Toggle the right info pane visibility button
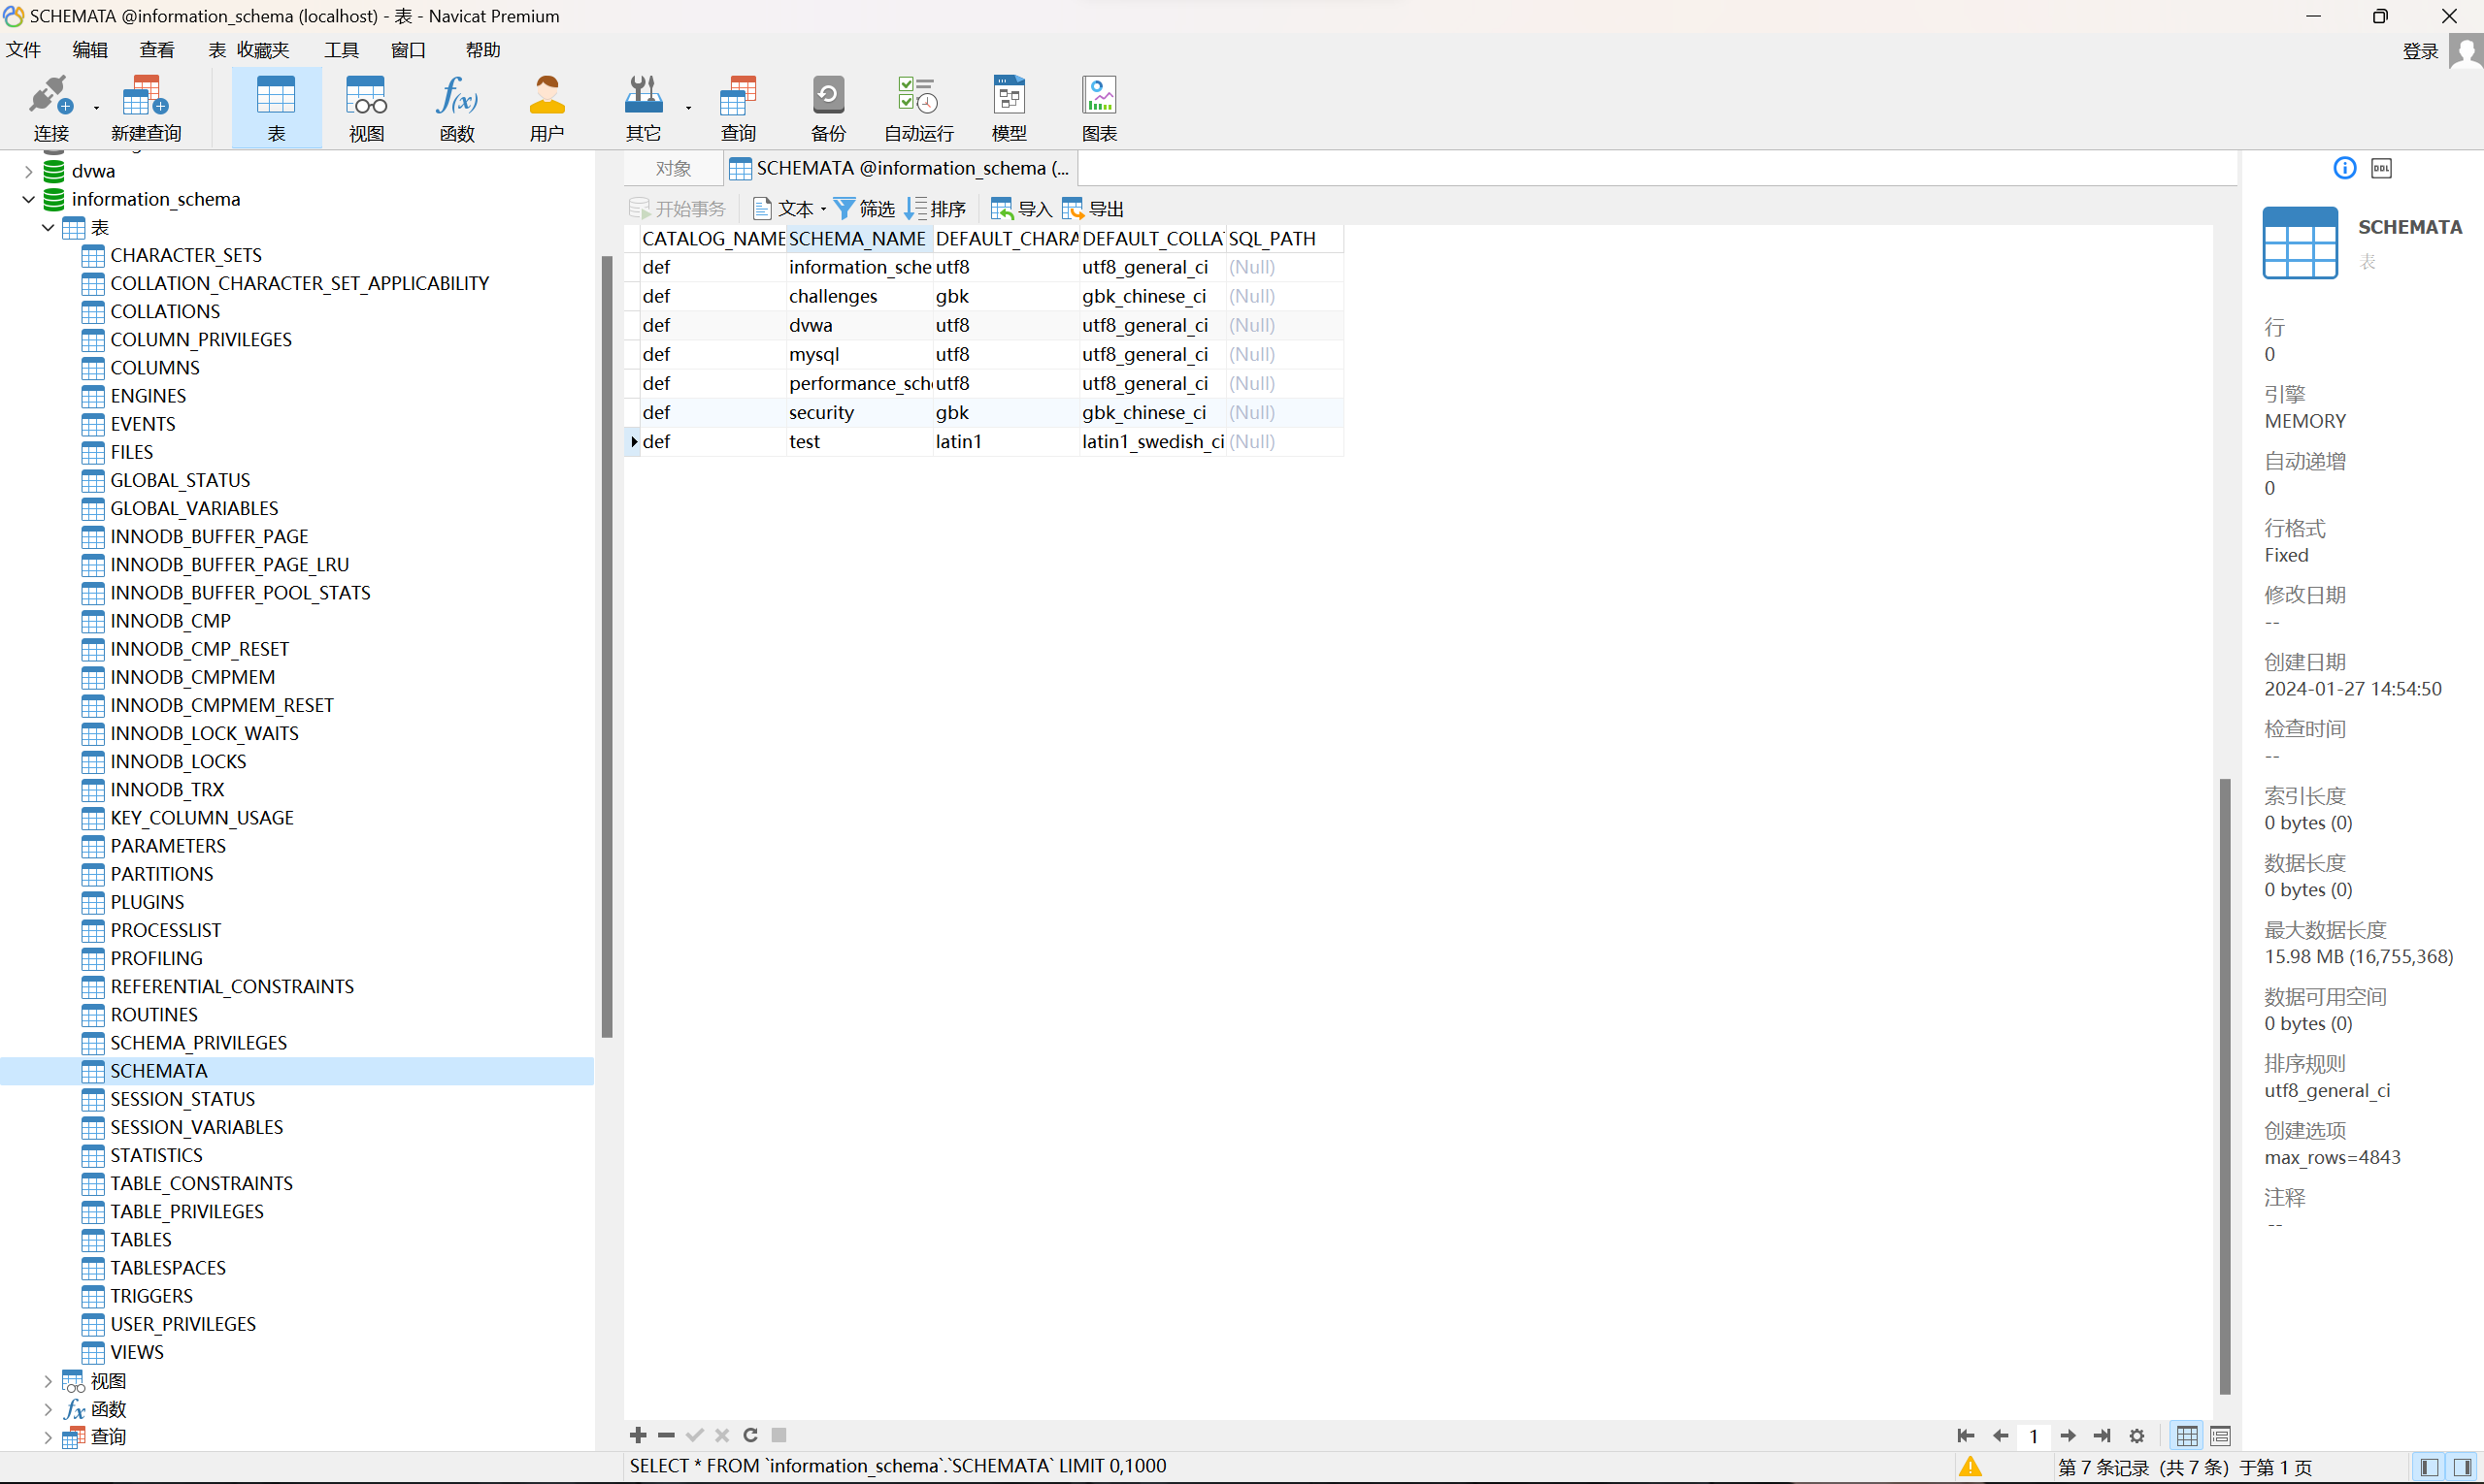This screenshot has width=2484, height=1484. [2463, 1467]
